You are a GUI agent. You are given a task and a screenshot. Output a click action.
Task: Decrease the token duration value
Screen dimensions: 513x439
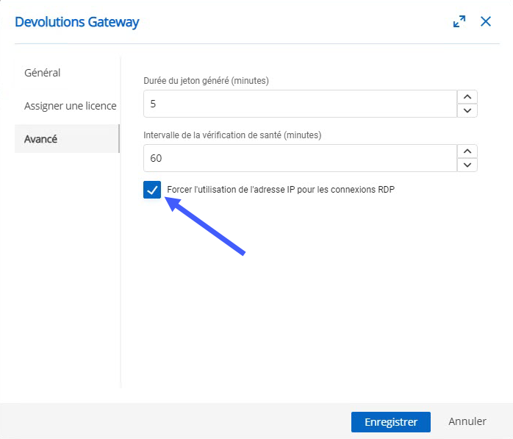467,110
